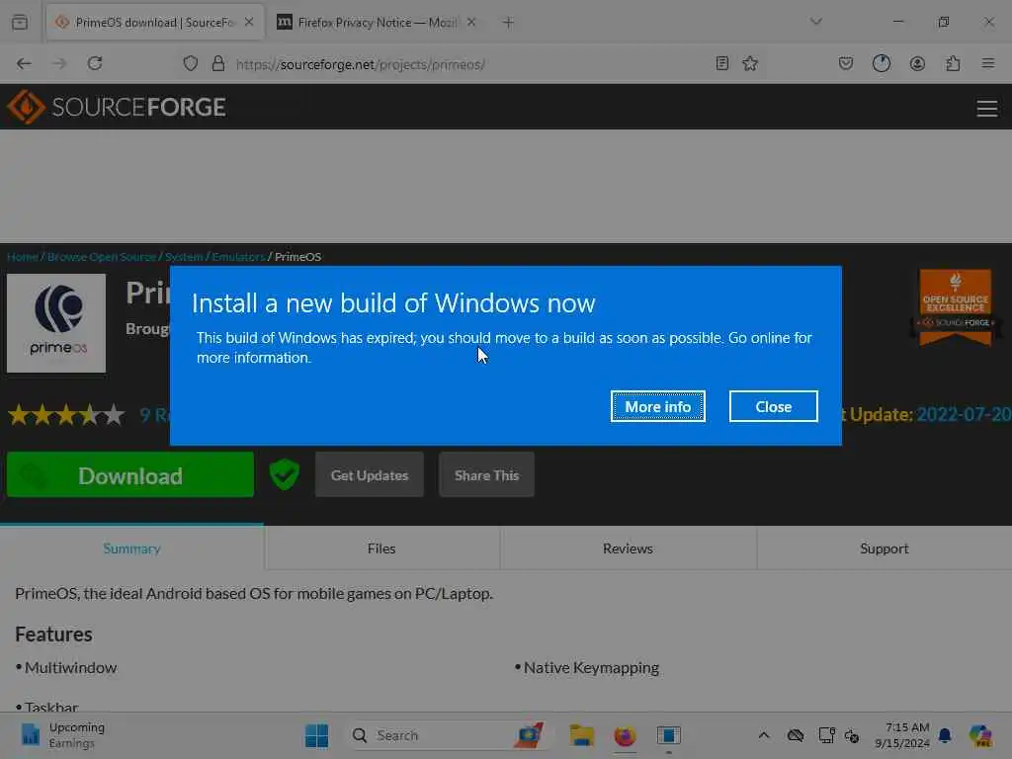This screenshot has height=759, width=1012.
Task: Open Firefox View icon at top left
Action: (x=20, y=23)
